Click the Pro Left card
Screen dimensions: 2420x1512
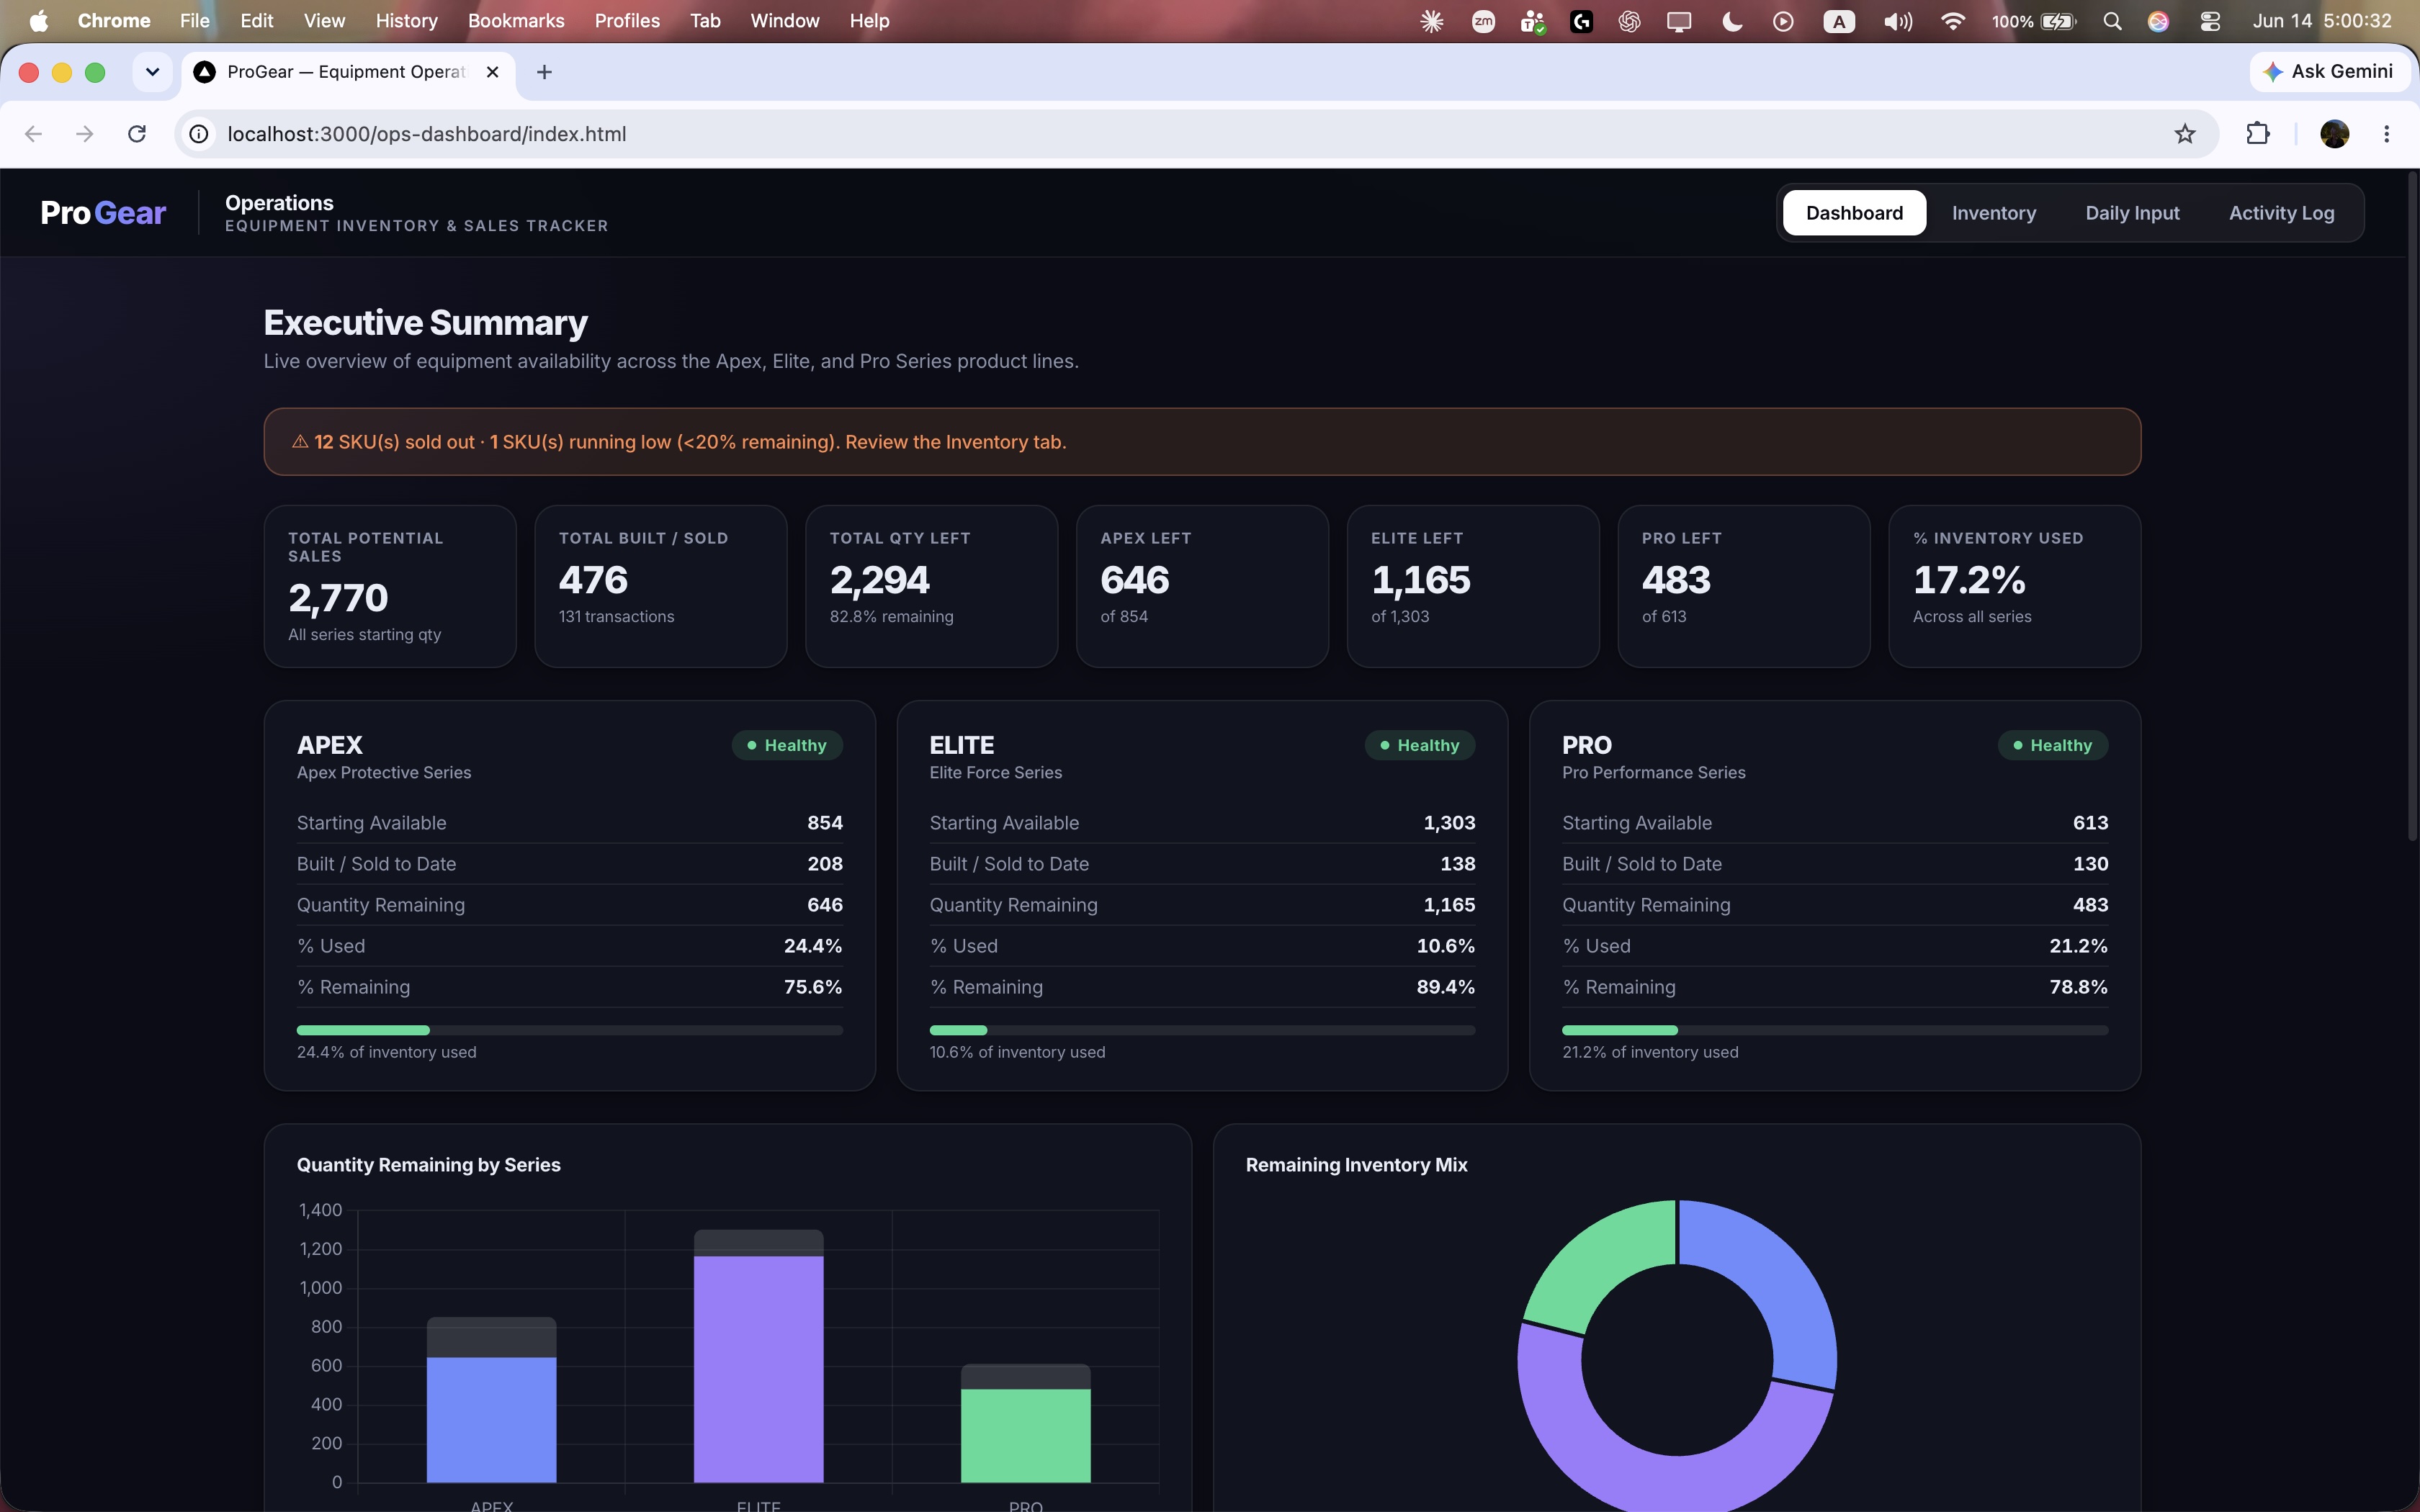(x=1744, y=586)
